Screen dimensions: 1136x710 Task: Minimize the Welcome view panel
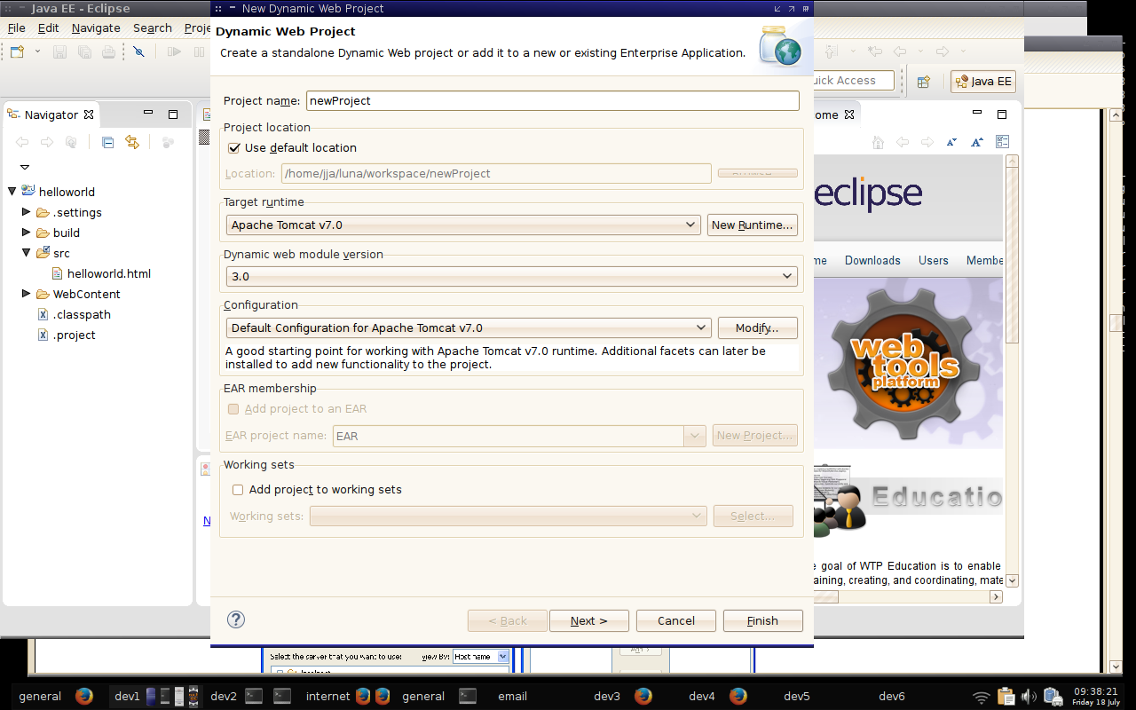coord(977,114)
